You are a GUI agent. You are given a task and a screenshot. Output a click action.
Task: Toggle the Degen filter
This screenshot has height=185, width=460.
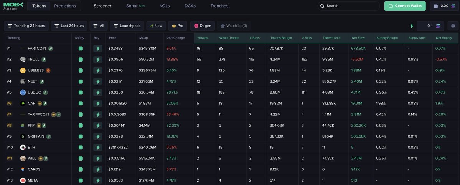[203, 26]
